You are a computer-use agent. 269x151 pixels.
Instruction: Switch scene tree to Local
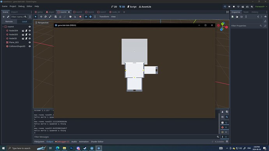click(24, 21)
